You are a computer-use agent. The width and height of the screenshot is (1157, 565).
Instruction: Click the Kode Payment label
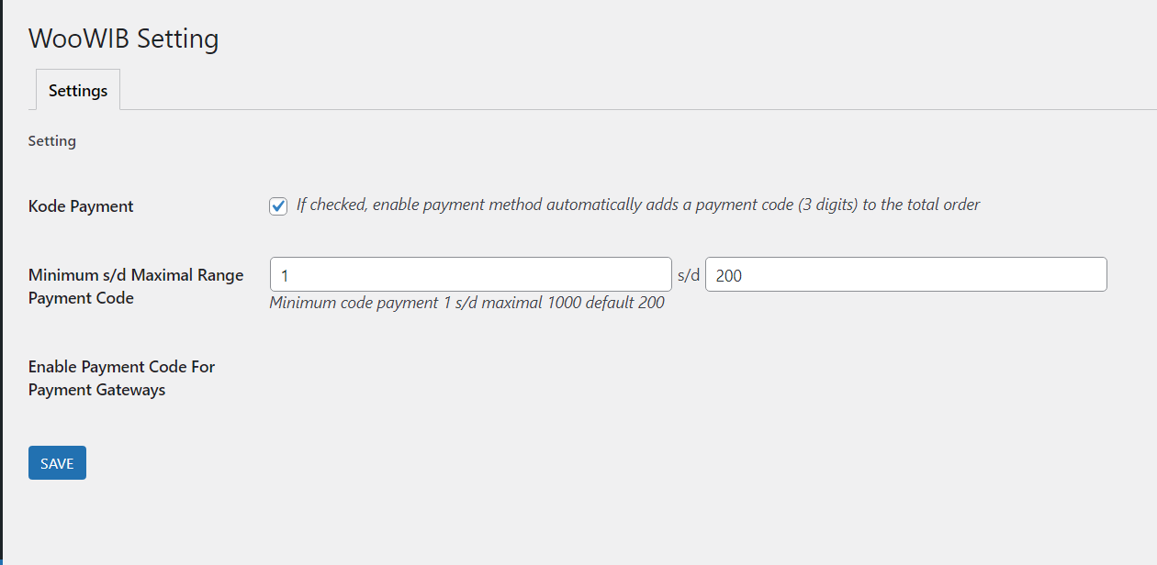tap(81, 206)
